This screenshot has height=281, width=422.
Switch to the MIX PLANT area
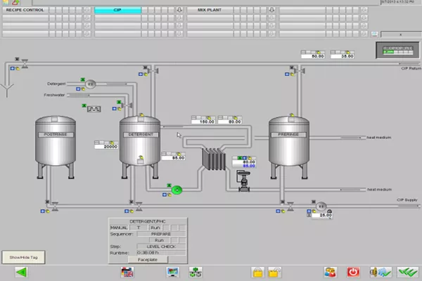(x=210, y=11)
